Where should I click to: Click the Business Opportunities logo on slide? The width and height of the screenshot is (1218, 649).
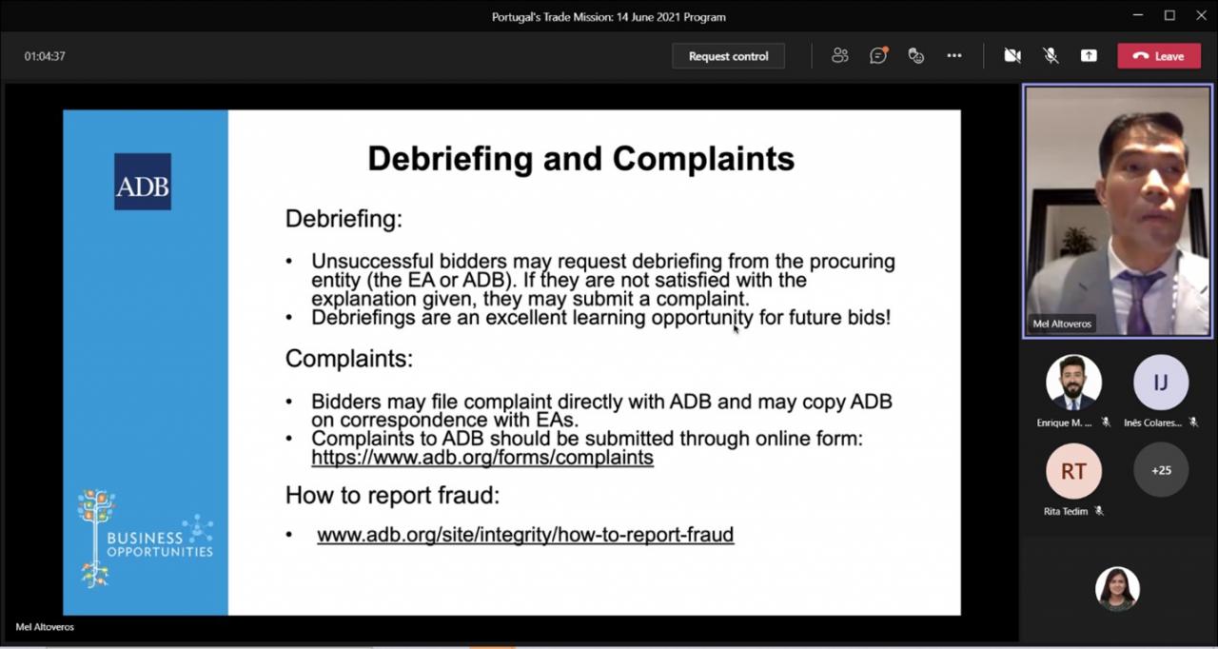146,538
